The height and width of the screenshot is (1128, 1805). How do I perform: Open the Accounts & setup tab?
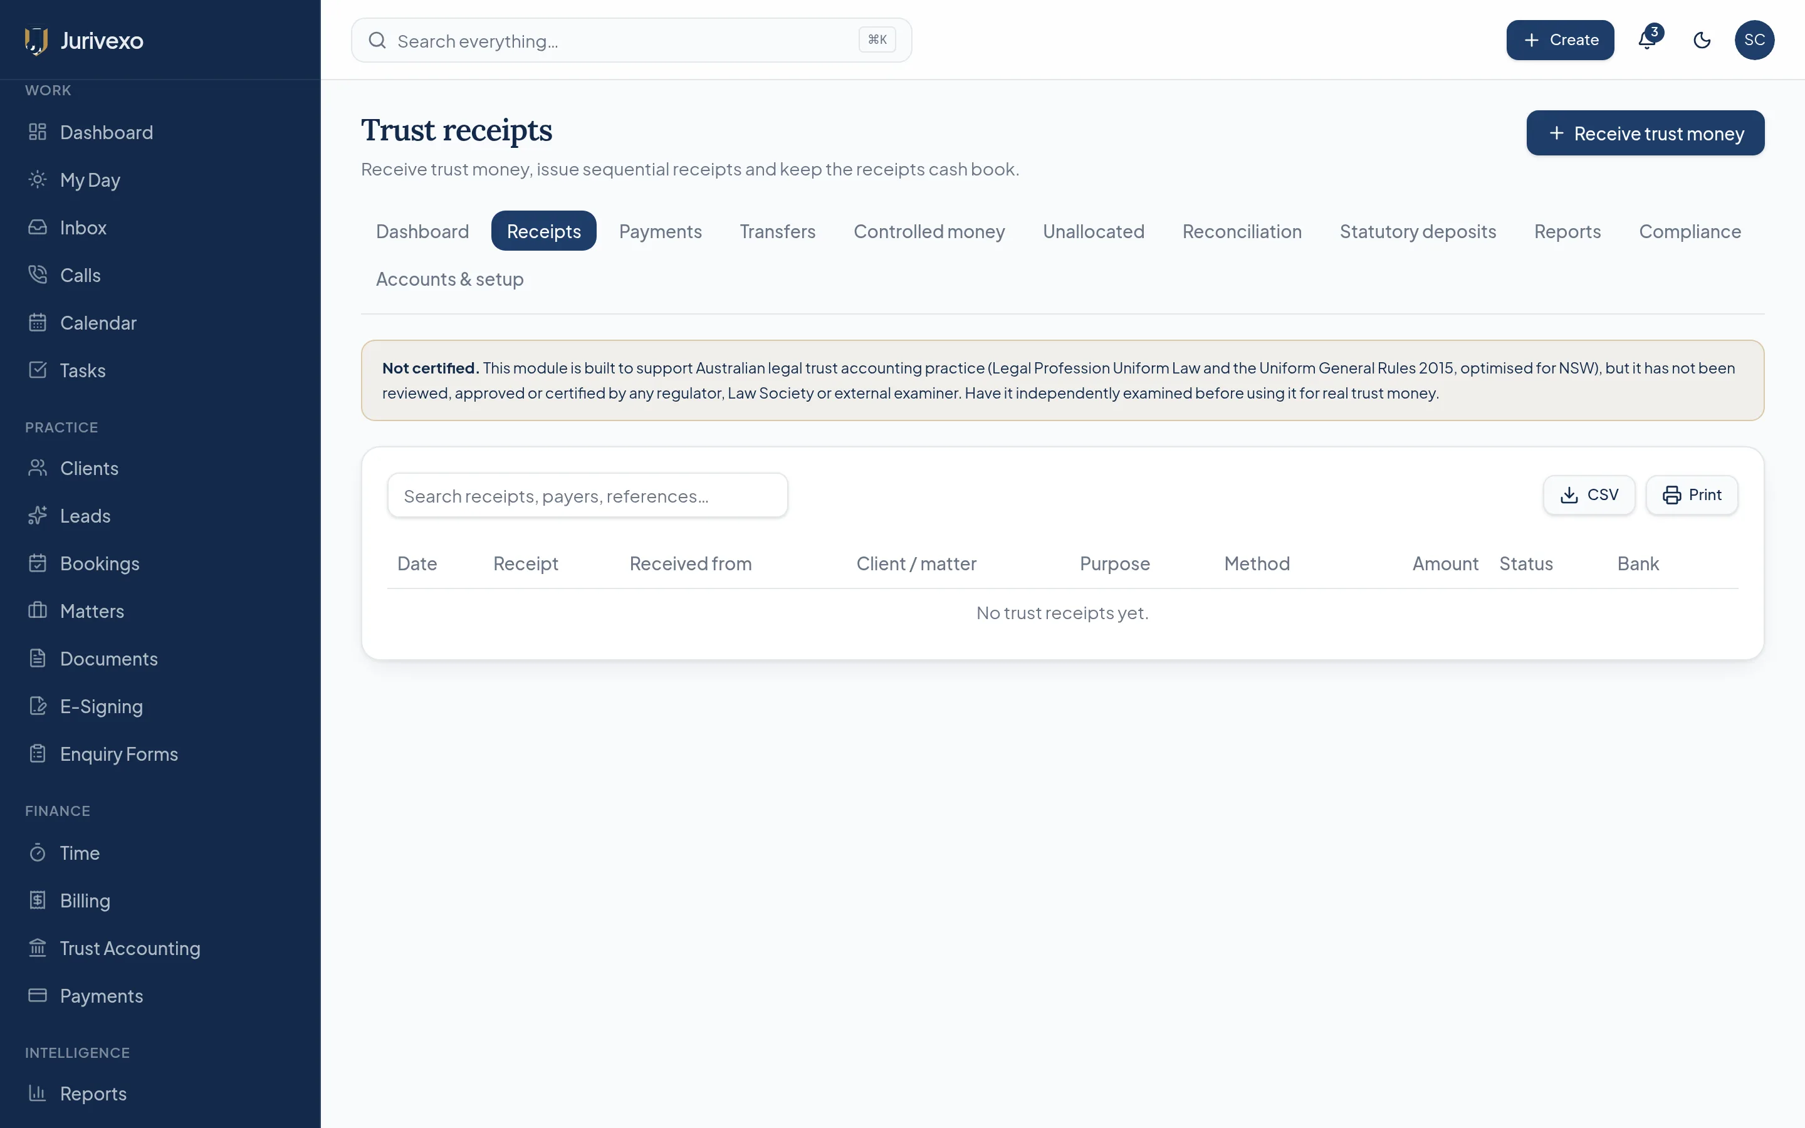point(450,279)
